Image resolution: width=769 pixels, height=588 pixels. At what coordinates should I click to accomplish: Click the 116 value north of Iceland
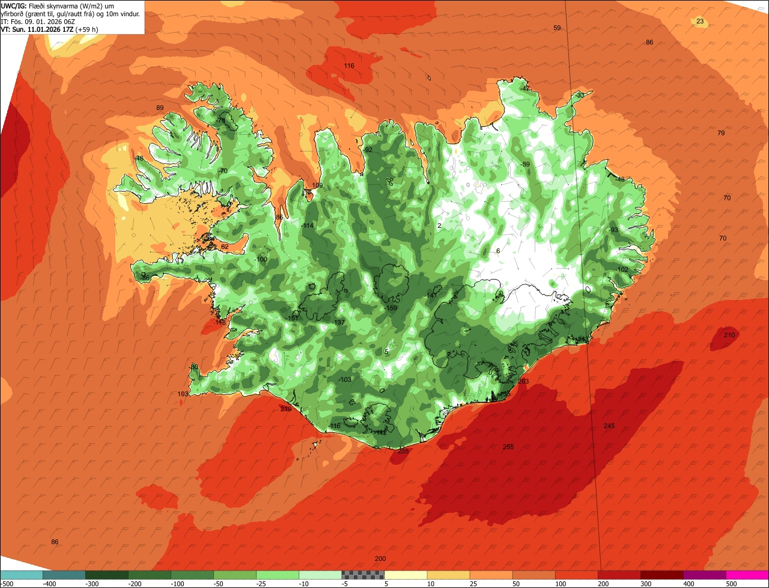349,66
